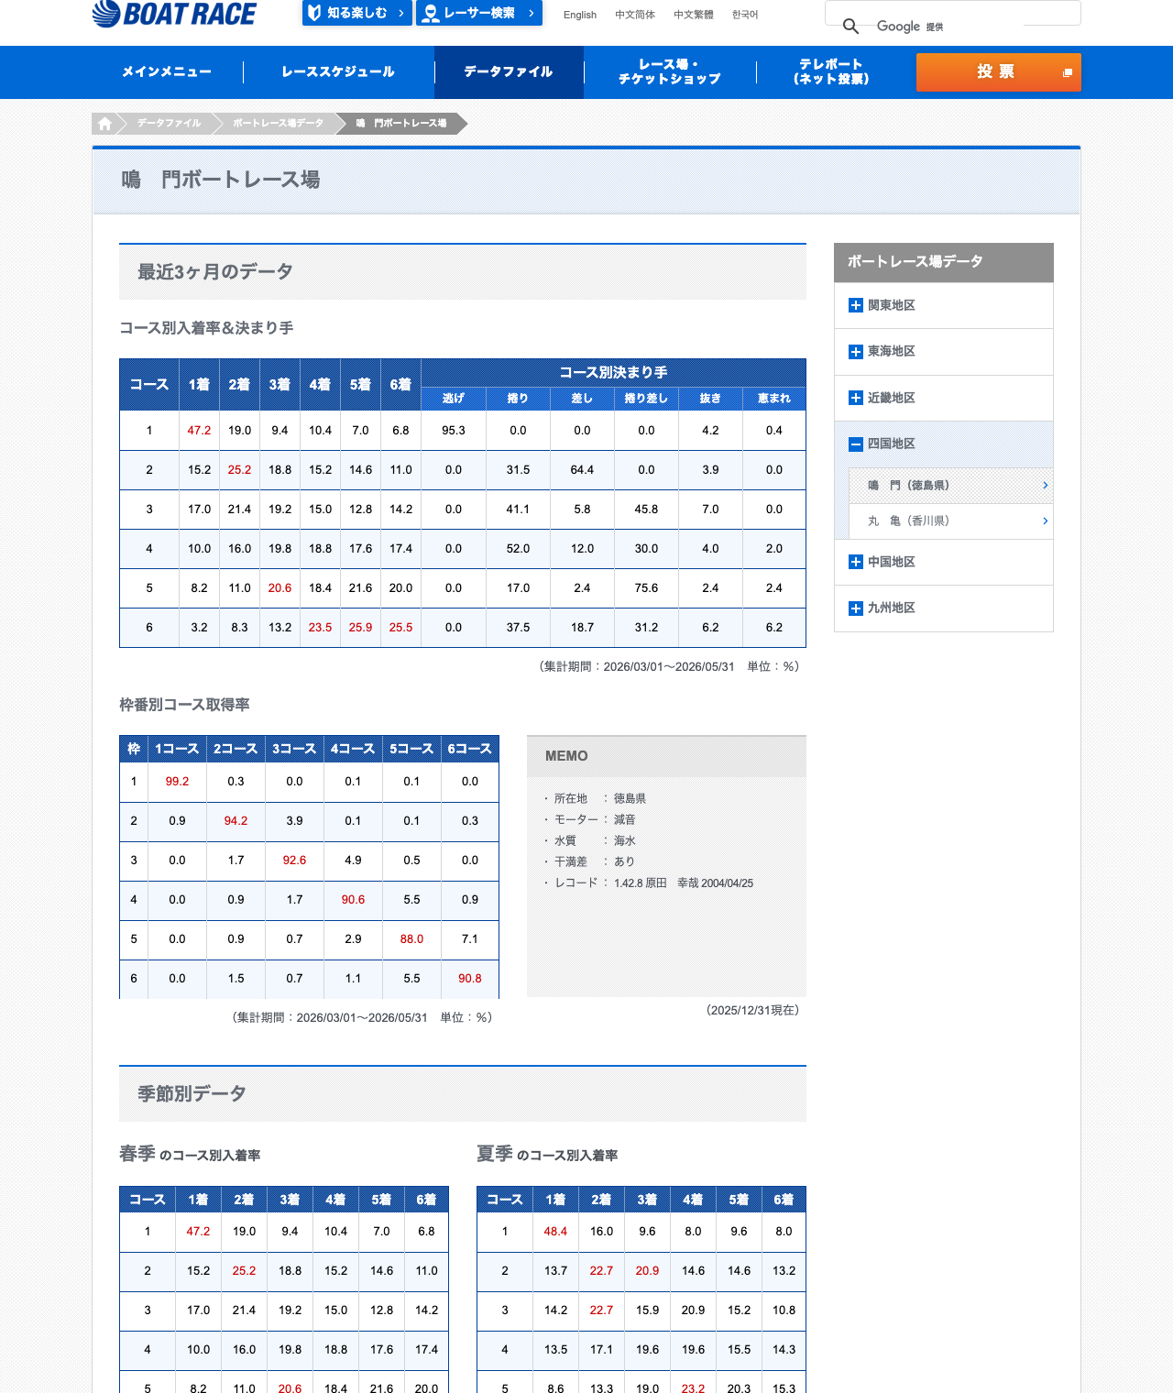Click 64.4 差し value for course 2
The width and height of the screenshot is (1173, 1393).
click(x=582, y=470)
